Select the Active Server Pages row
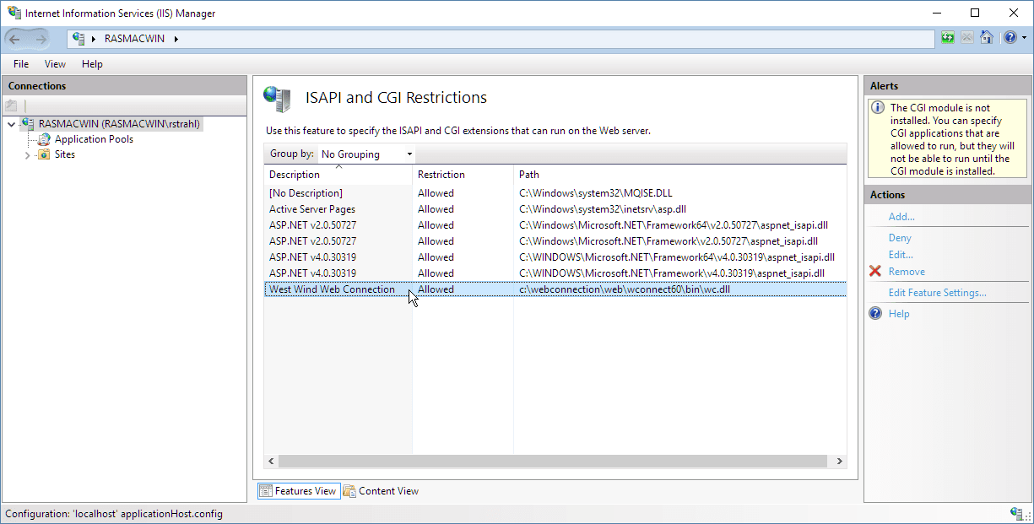This screenshot has width=1034, height=524. (x=555, y=209)
